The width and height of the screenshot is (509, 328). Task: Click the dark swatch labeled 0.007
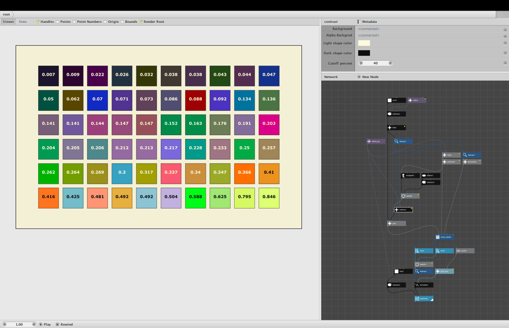click(x=48, y=76)
